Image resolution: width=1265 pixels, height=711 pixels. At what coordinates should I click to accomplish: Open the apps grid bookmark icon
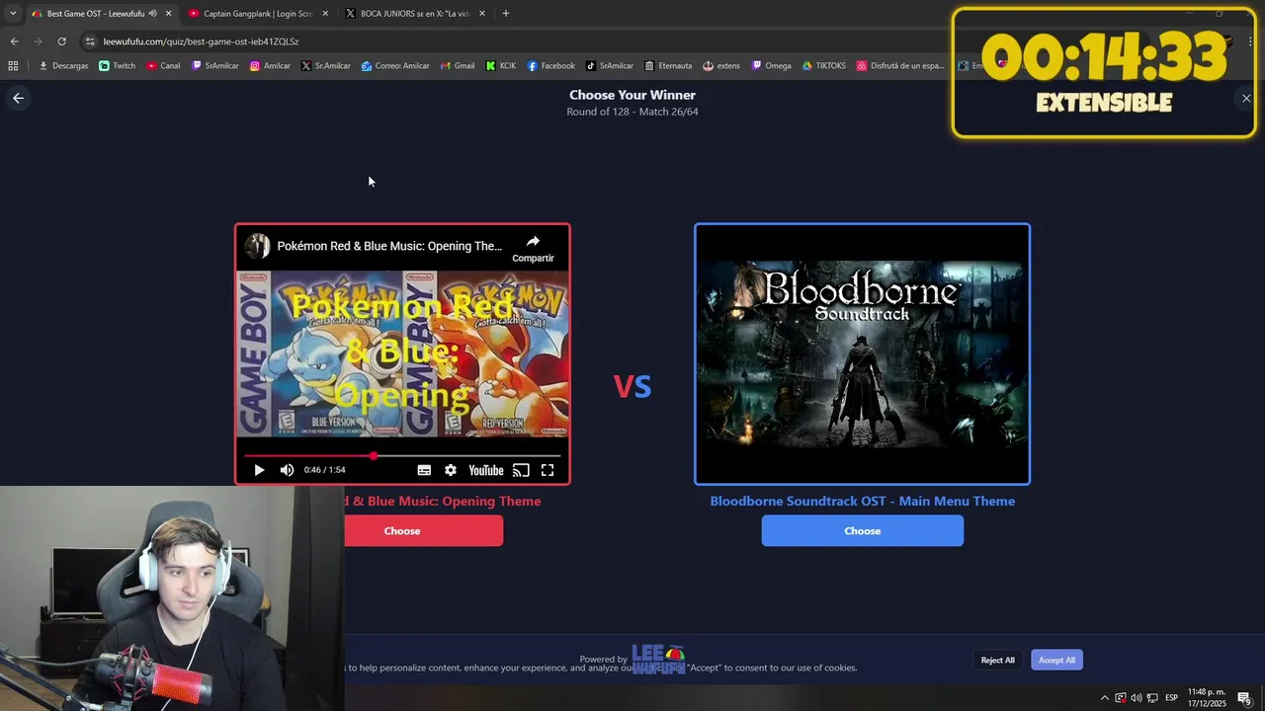click(x=13, y=66)
